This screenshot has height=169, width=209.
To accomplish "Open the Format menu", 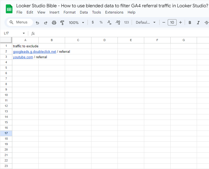I will [x=69, y=12].
